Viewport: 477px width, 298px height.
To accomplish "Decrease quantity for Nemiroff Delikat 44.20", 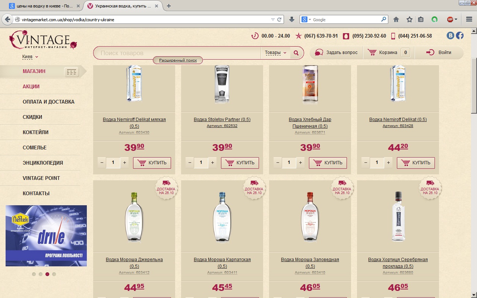I will (x=366, y=162).
